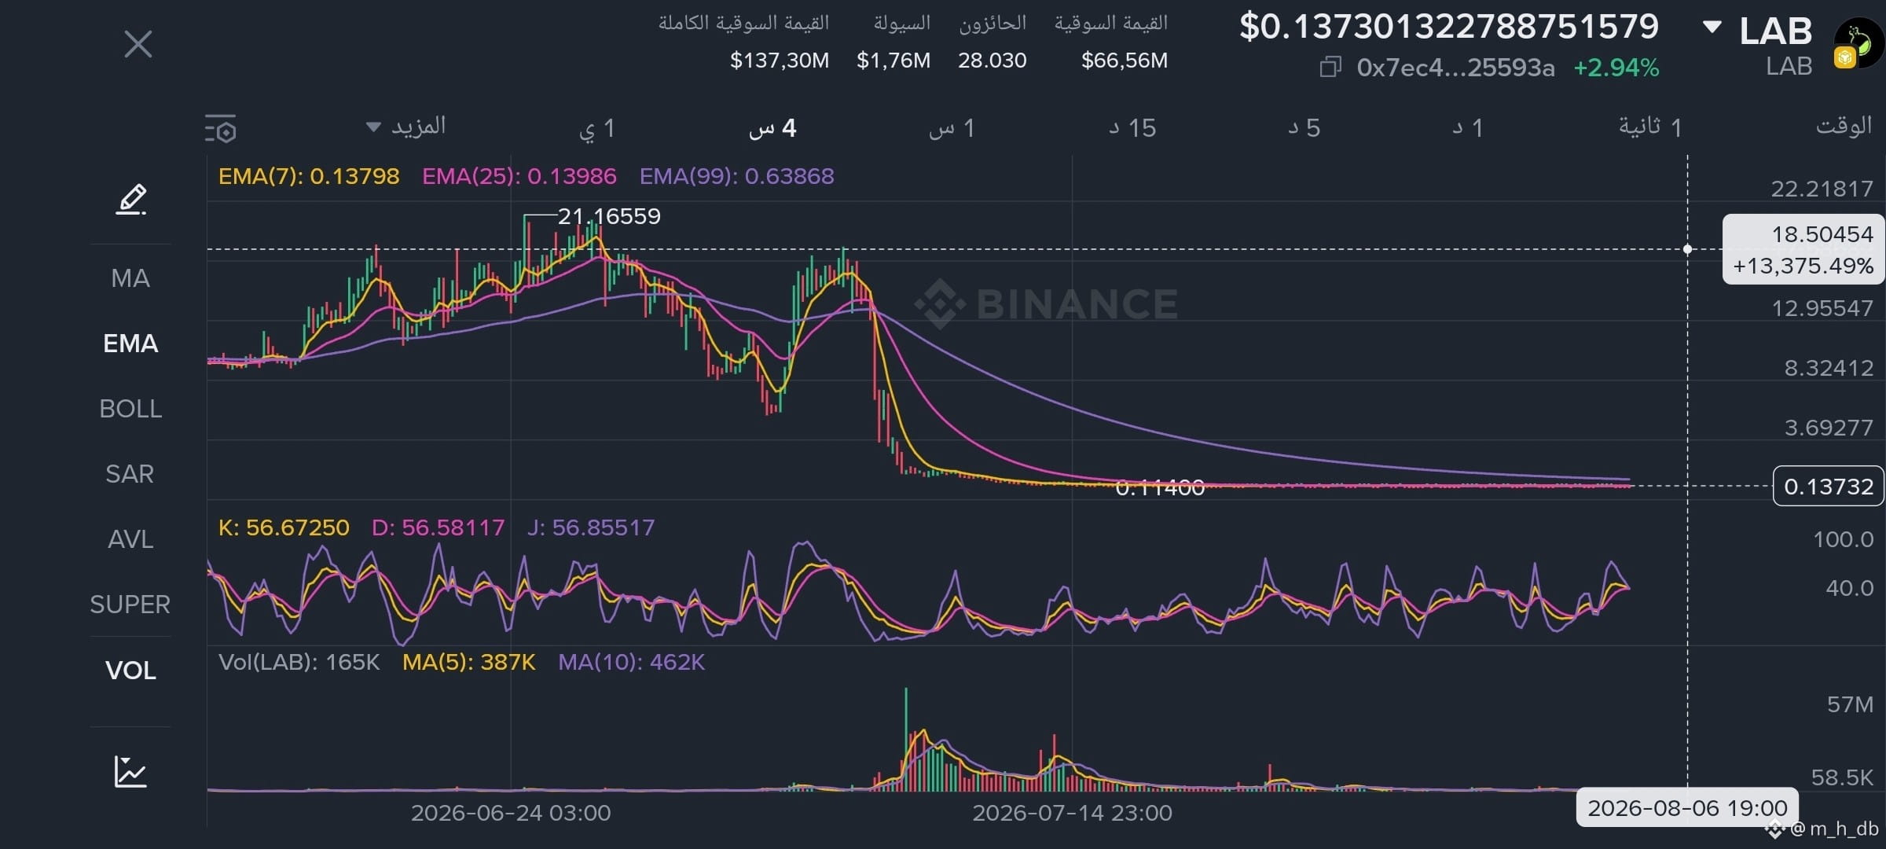Click the market cap value $66,56M
Viewport: 1886px width, 849px height.
(1125, 61)
